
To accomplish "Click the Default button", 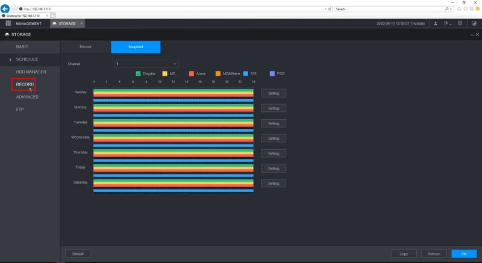I will tap(78, 254).
